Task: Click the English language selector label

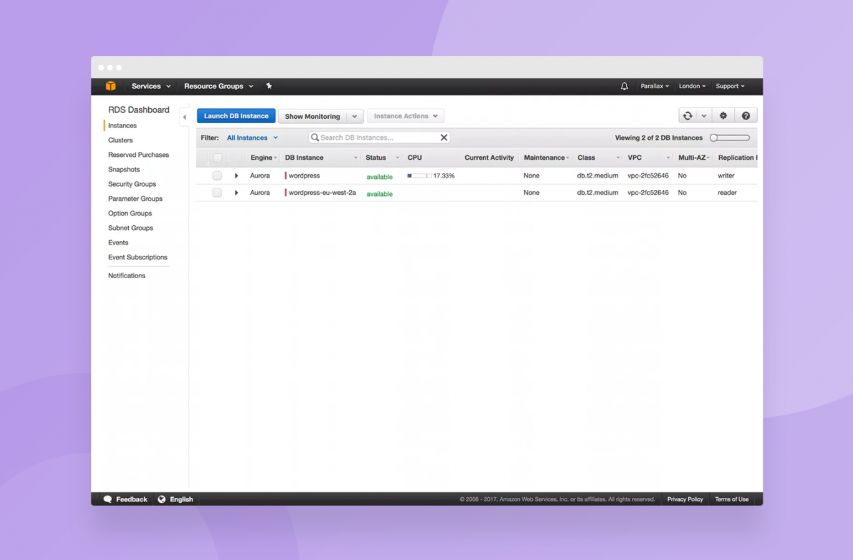Action: click(x=181, y=499)
